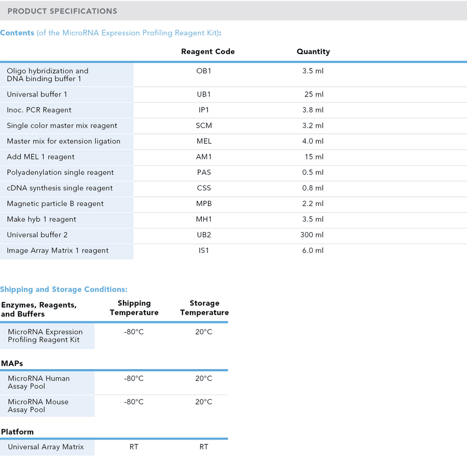Select Master mix for extension ligation
The width and height of the screenshot is (467, 461).
(x=63, y=141)
